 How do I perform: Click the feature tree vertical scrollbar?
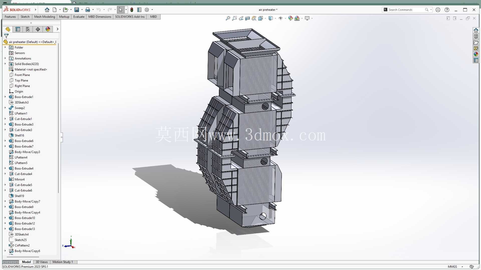pos(58,118)
